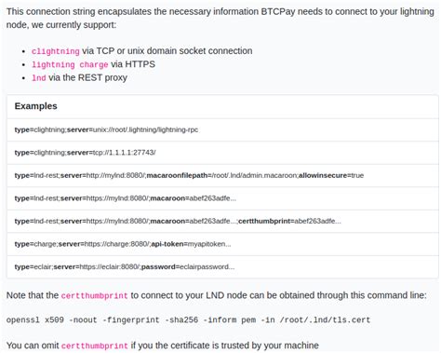
Task: Click the openssl x509 command line
Action: click(188, 320)
